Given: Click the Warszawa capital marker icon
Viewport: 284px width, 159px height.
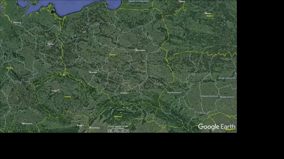Looking at the screenshot, I should coord(136,49).
